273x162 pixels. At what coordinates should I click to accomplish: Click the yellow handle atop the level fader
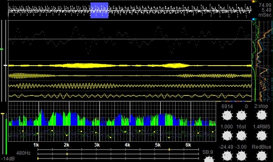point(3,114)
